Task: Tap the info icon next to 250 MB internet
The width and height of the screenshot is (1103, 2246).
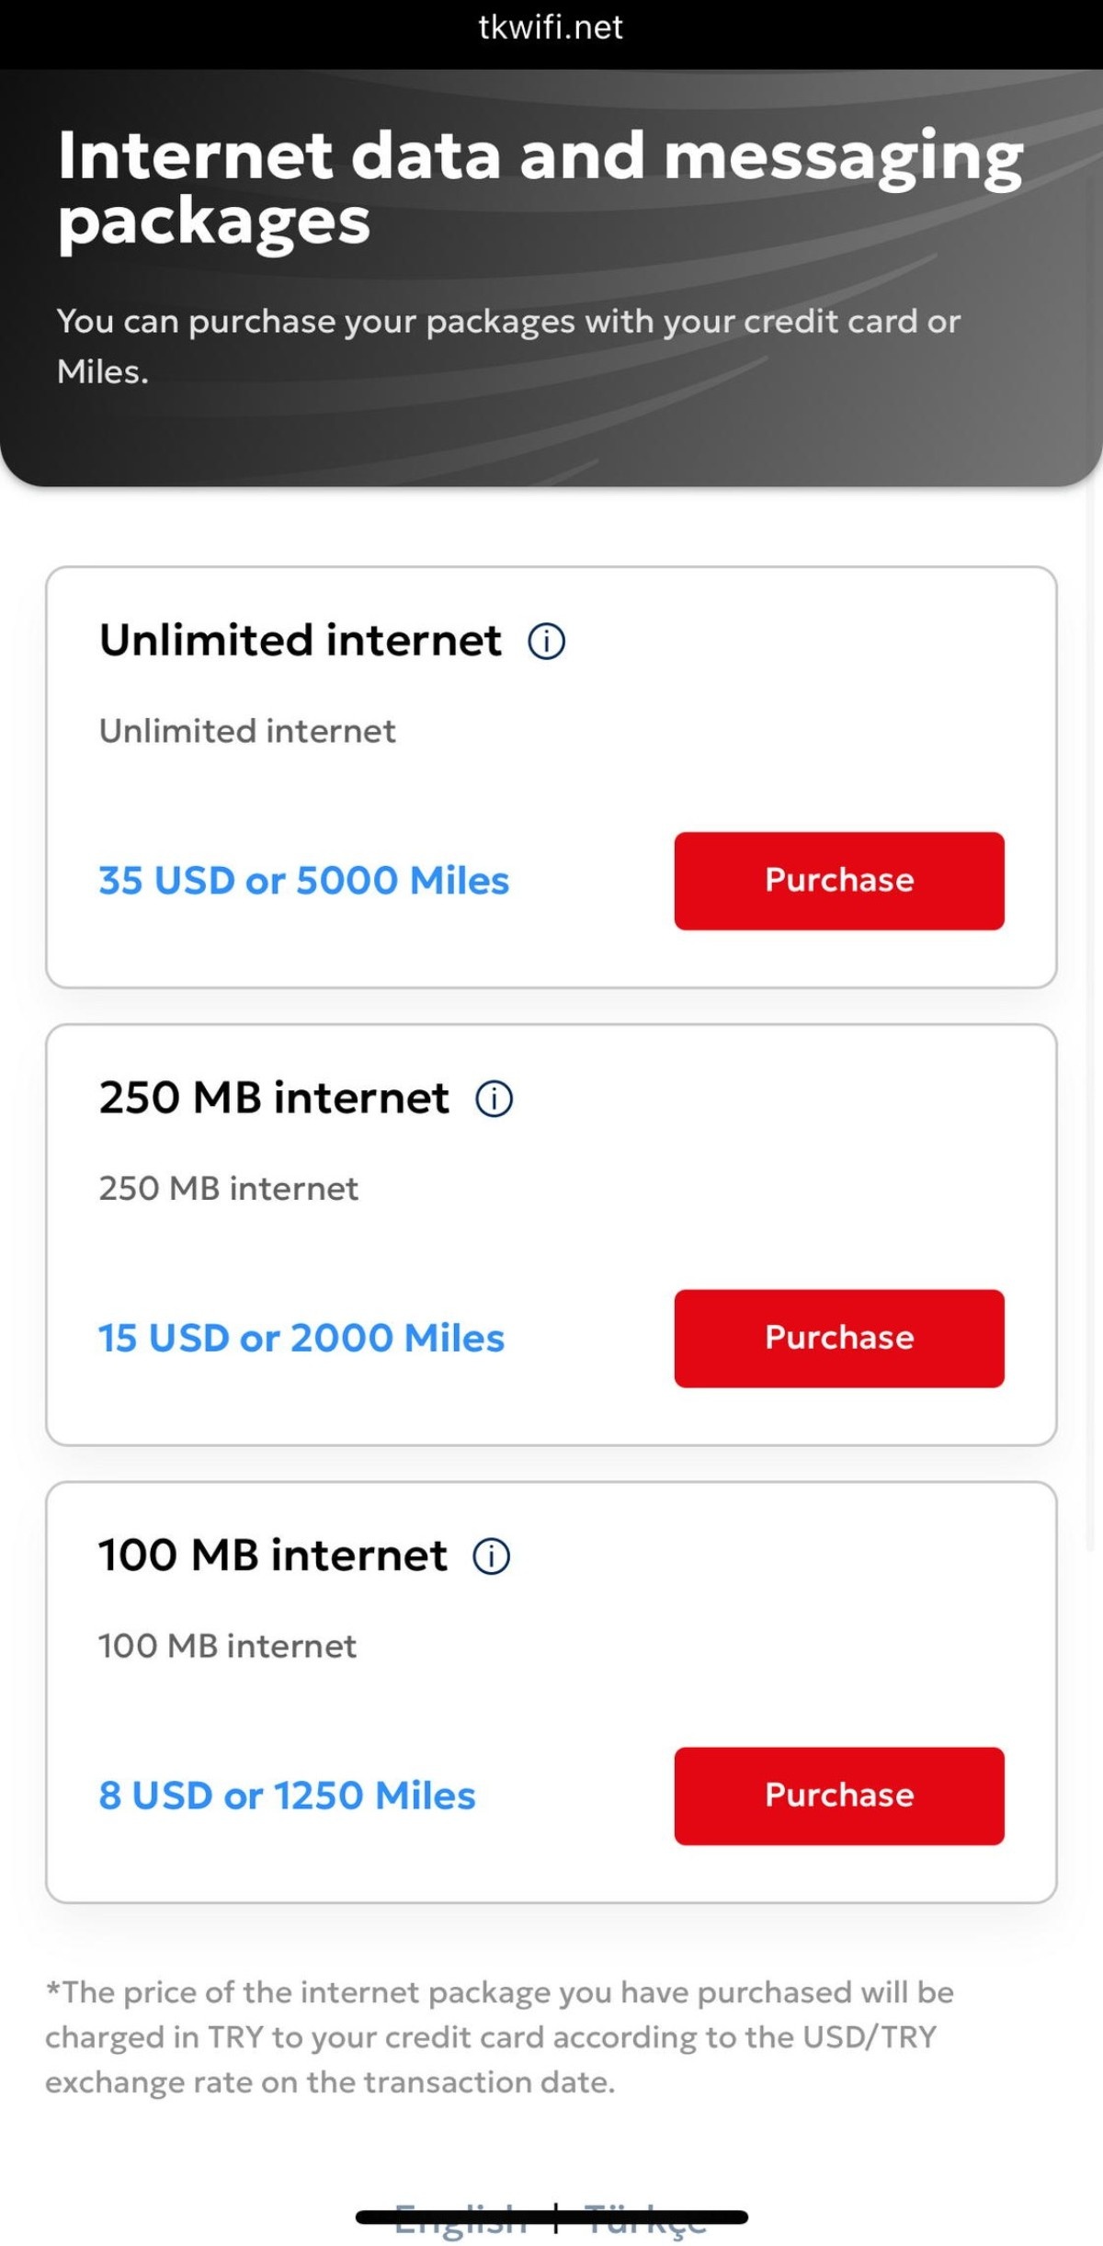Action: [494, 1099]
